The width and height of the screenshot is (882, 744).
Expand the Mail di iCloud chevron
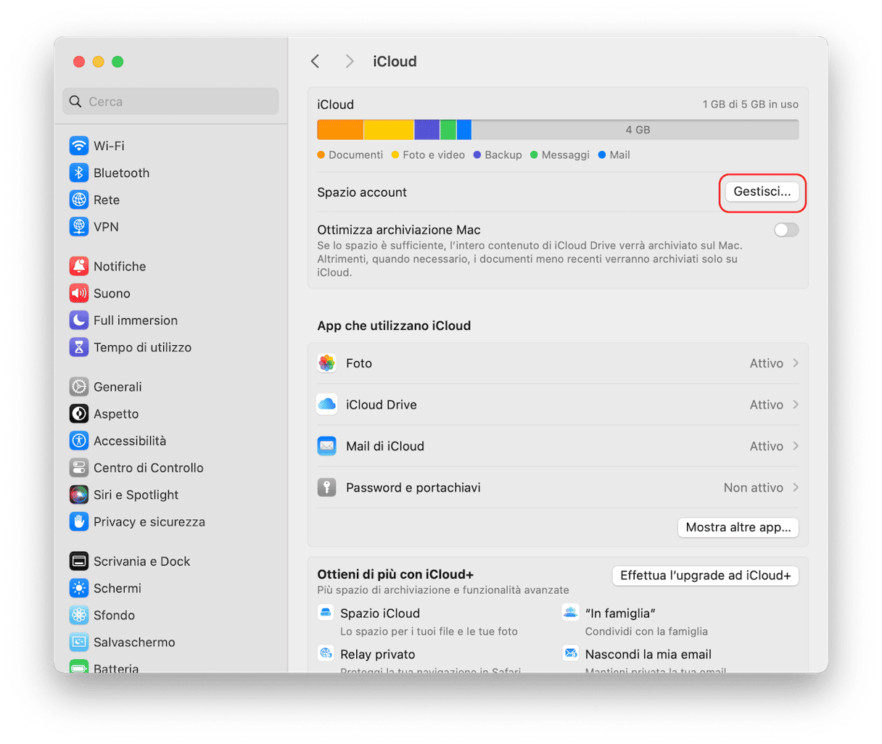(x=796, y=446)
